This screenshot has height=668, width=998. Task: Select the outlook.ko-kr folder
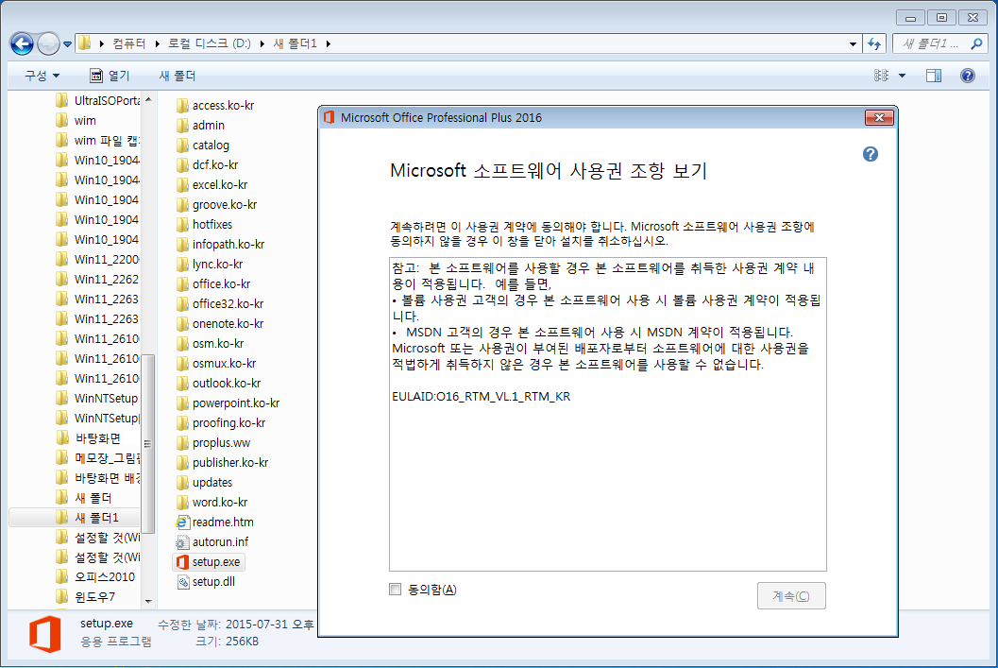click(x=219, y=383)
